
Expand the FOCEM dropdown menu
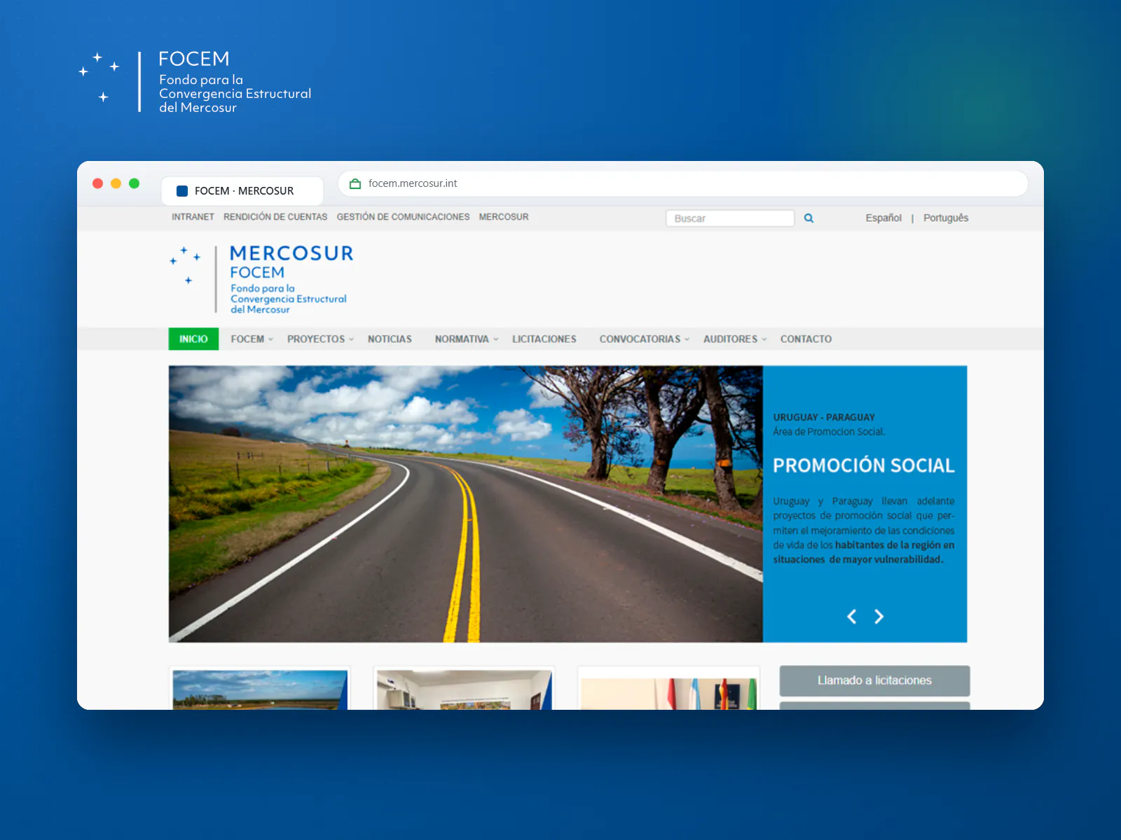click(x=252, y=339)
